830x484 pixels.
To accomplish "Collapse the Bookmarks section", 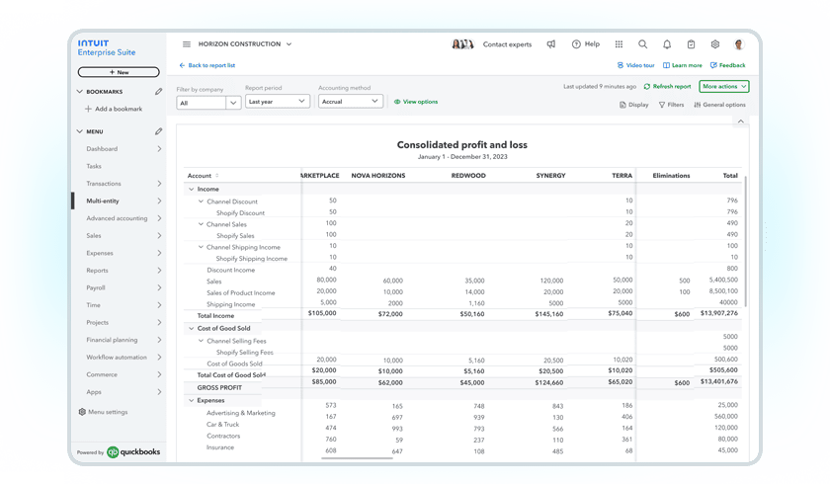I will (80, 92).
